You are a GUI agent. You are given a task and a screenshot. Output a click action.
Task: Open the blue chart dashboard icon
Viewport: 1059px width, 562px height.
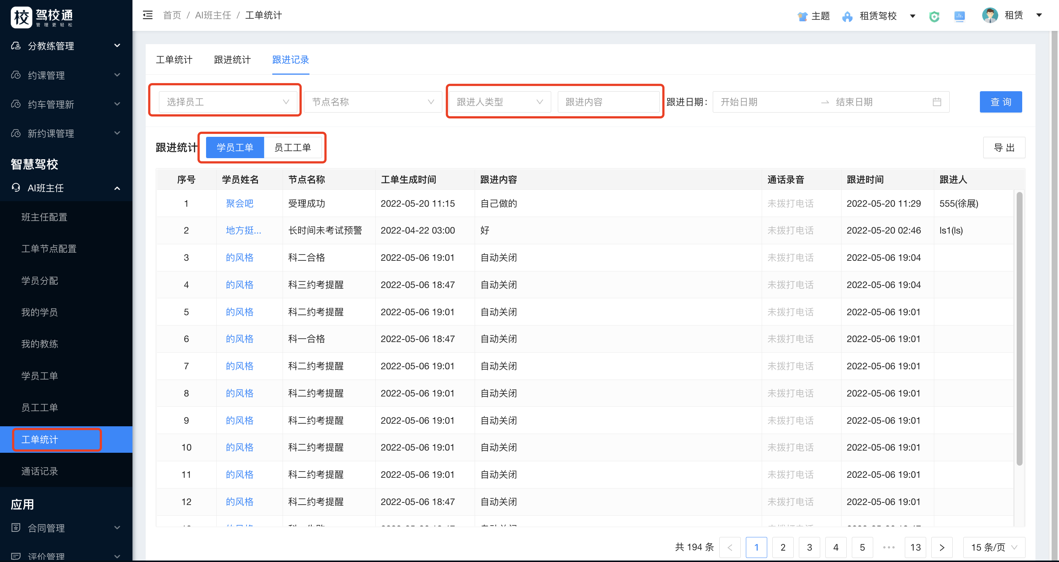click(960, 17)
